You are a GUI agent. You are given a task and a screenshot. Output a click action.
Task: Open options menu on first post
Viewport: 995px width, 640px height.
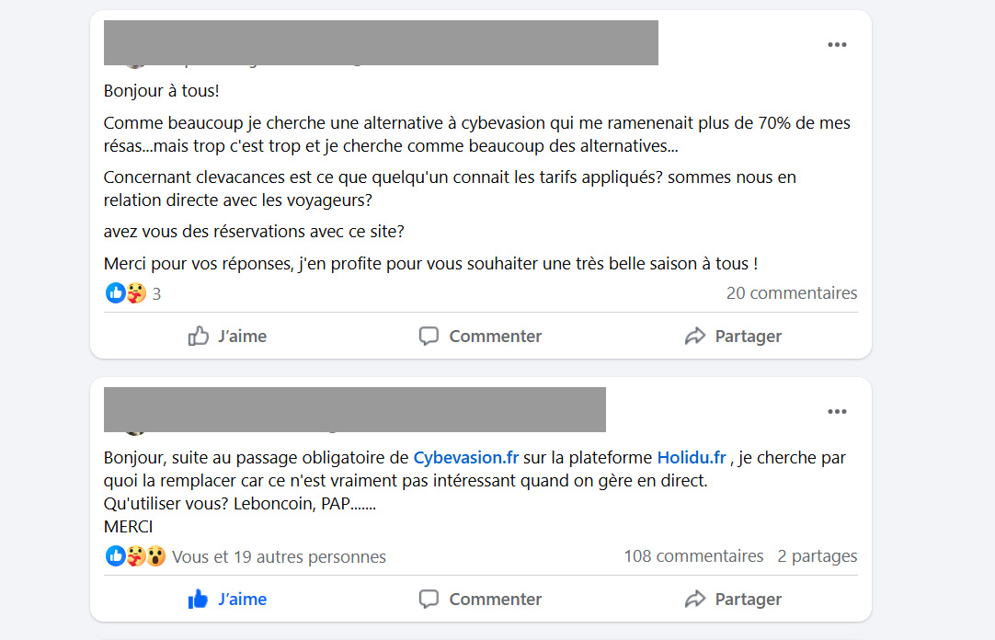(836, 45)
